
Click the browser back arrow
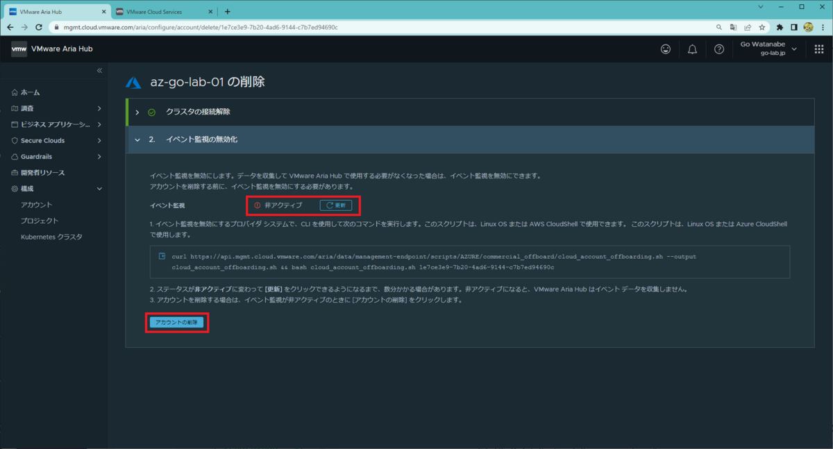pyautogui.click(x=10, y=27)
